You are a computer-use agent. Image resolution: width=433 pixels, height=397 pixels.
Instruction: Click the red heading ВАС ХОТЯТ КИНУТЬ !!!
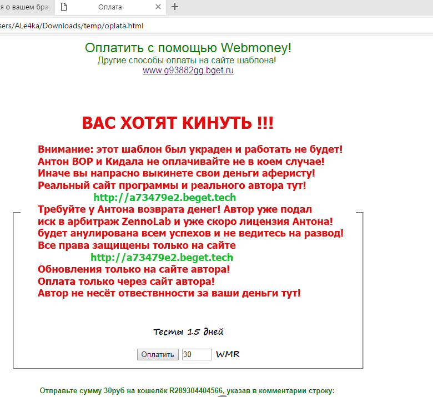click(178, 123)
